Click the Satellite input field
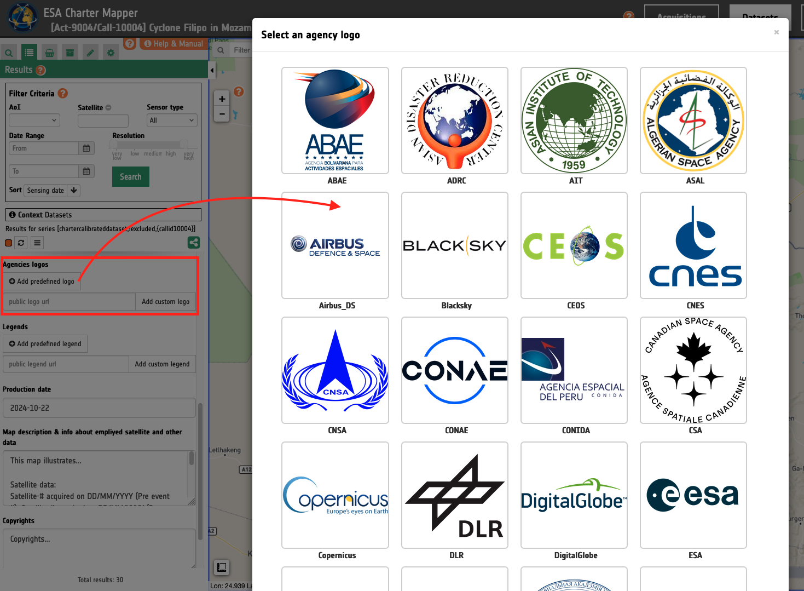 tap(103, 121)
